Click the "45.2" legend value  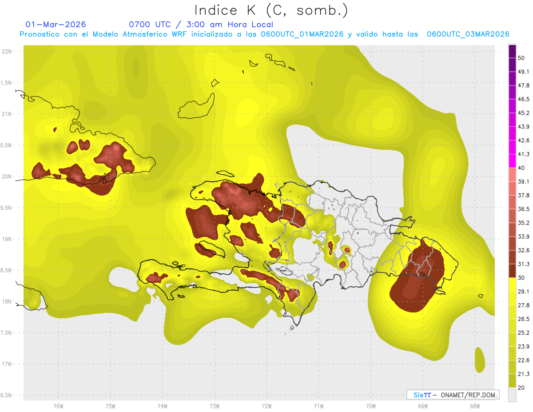click(x=524, y=113)
